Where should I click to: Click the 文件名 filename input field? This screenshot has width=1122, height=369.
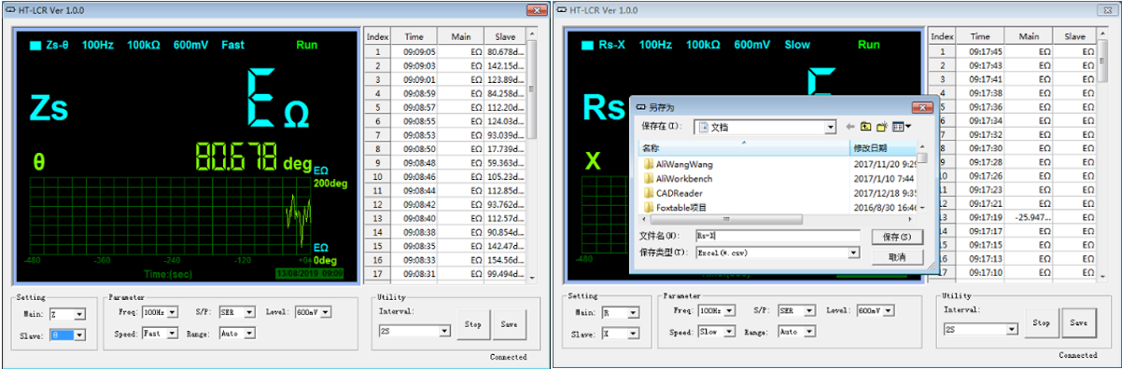coord(777,237)
